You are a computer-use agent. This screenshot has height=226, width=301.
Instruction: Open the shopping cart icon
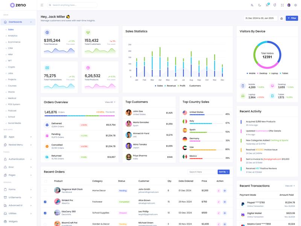tap(267, 5)
